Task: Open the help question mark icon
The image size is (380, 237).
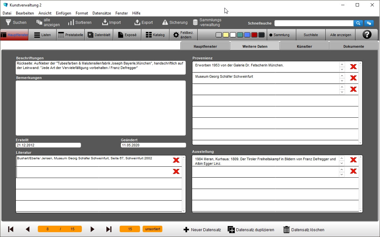Action: [367, 35]
